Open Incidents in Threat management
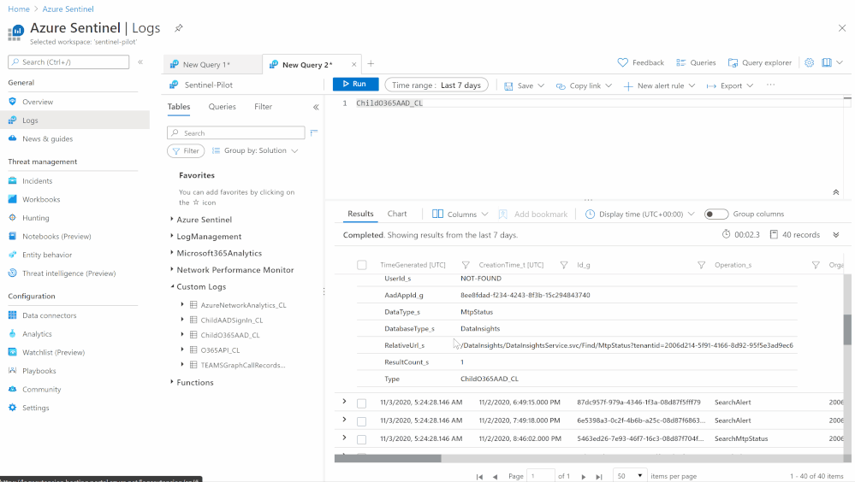Screen dimensions: 855x482 (x=37, y=181)
